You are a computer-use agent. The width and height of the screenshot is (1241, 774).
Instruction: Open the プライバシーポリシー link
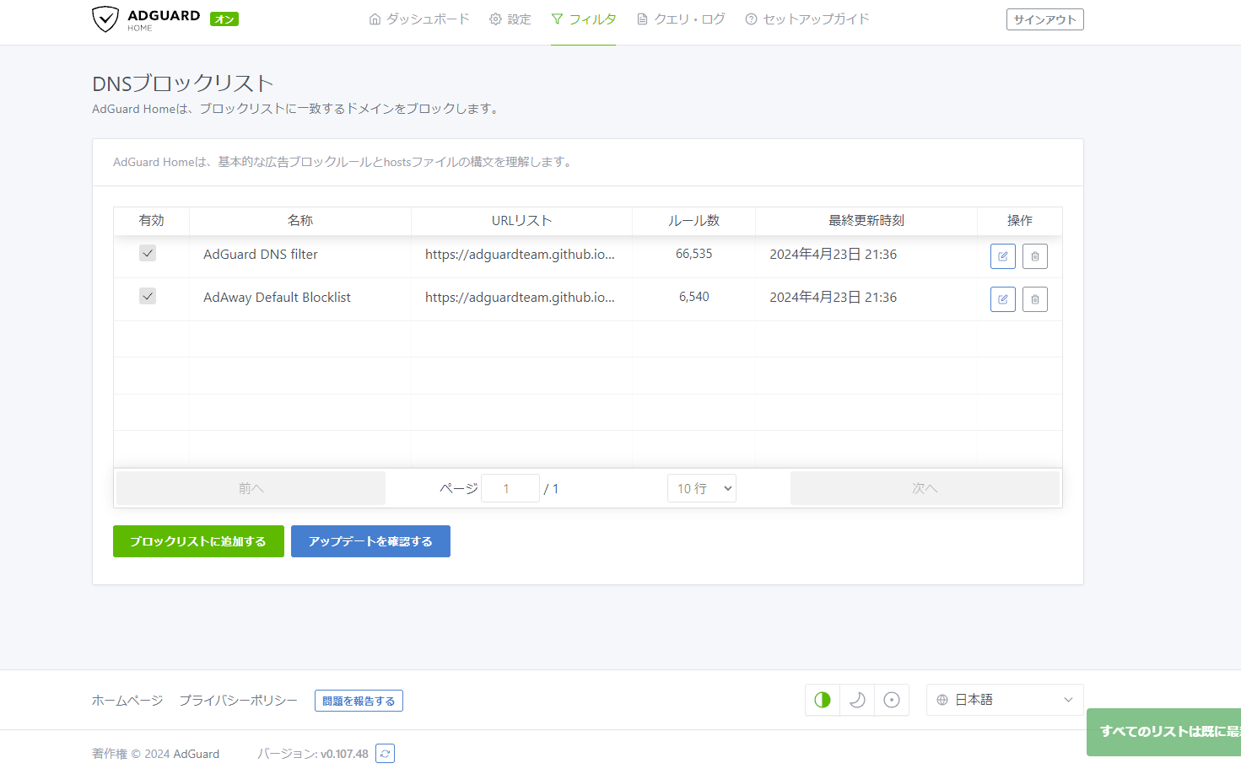click(238, 701)
